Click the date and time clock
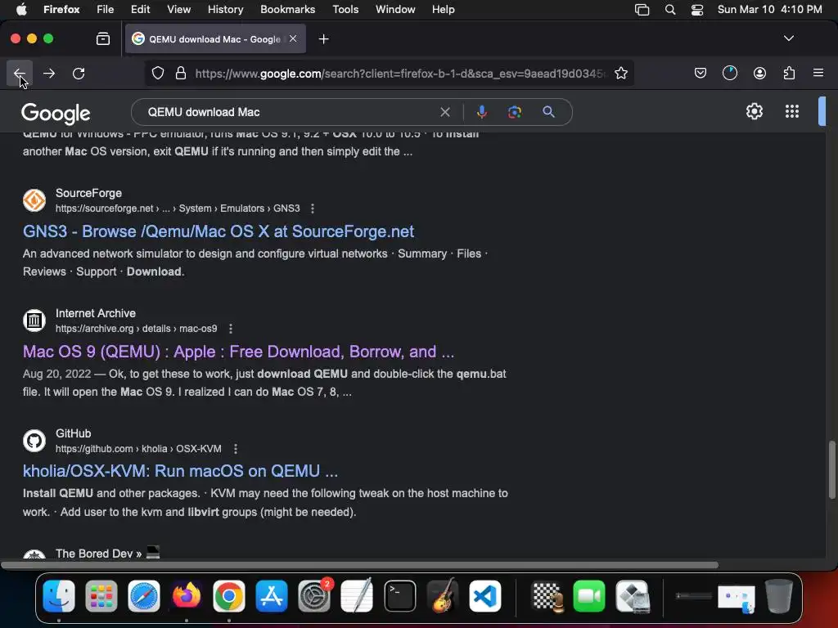This screenshot has height=628, width=838. (769, 10)
